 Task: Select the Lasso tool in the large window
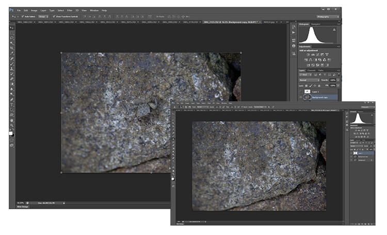click(x=11, y=38)
